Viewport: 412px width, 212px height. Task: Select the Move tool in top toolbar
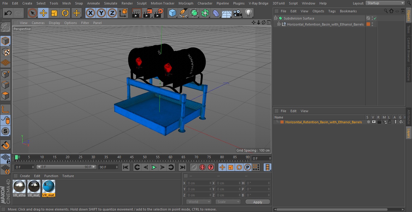click(x=43, y=13)
